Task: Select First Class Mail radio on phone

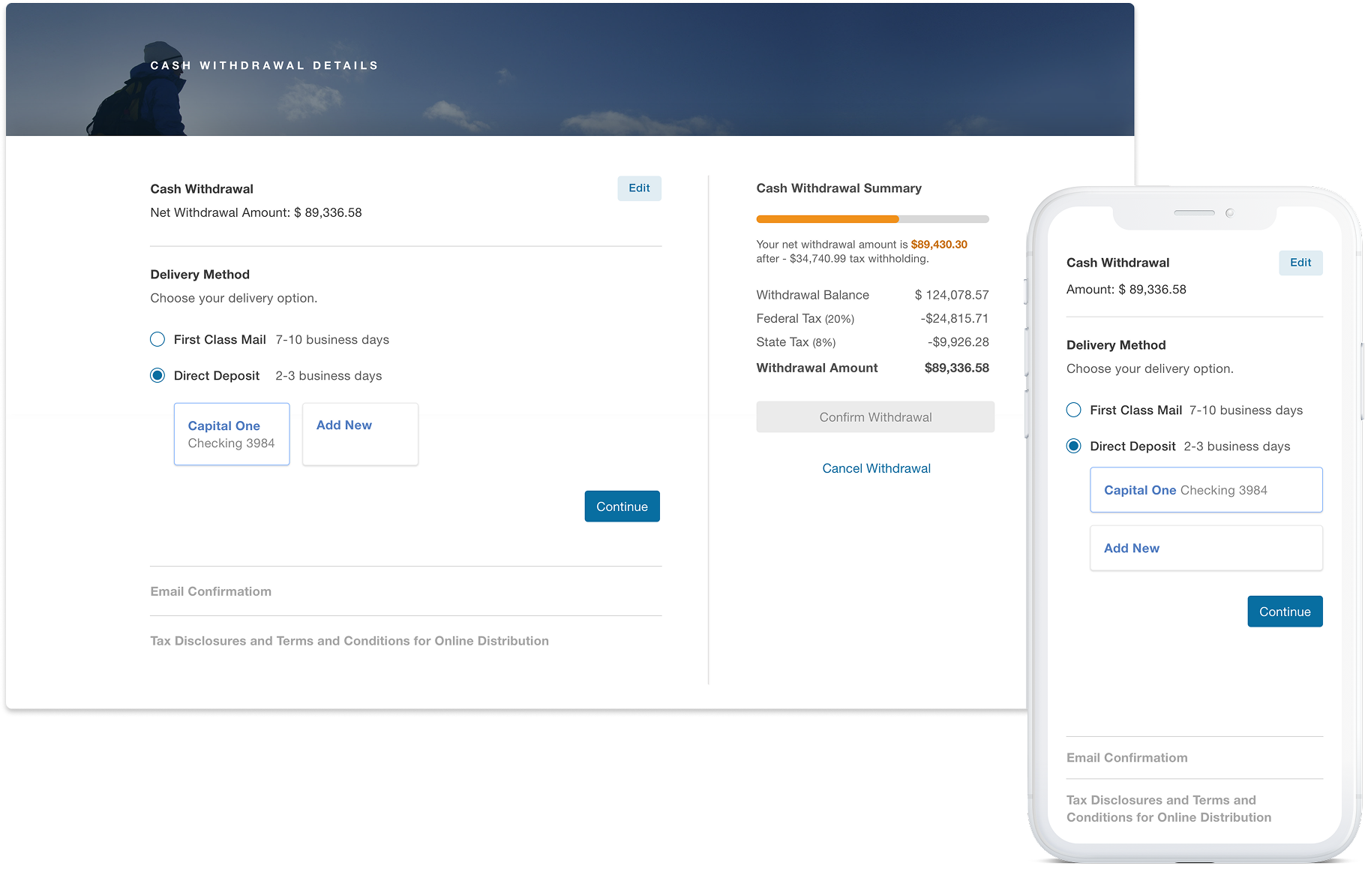Action: pos(1074,410)
